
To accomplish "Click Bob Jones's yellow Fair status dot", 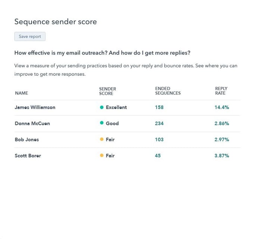I will pos(102,139).
